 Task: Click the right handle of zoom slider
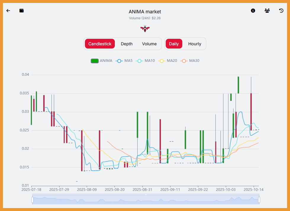(x=259, y=200)
